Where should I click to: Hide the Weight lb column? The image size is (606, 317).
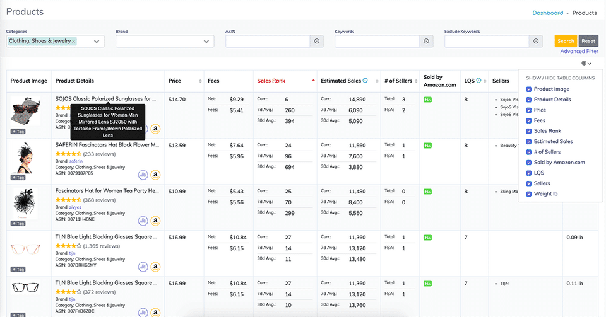pyautogui.click(x=529, y=193)
